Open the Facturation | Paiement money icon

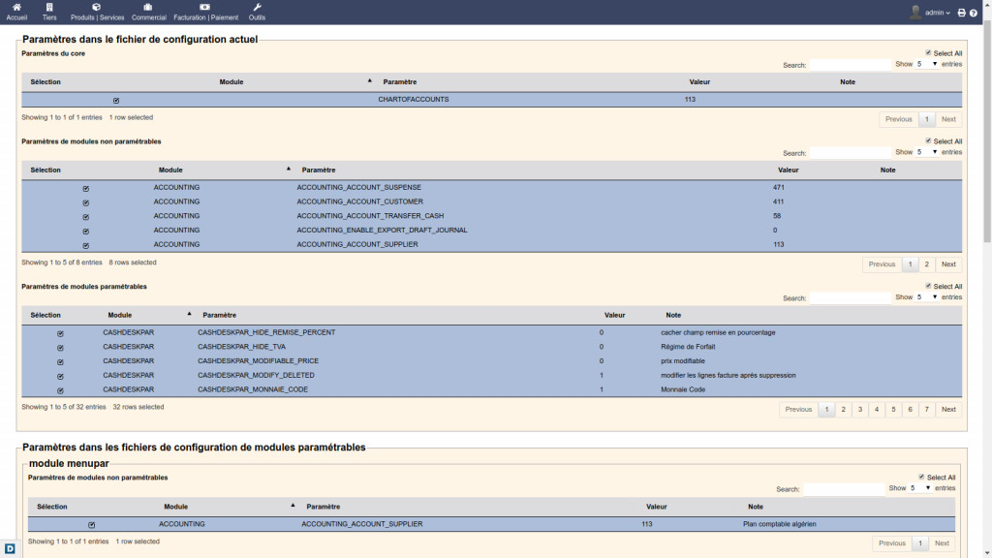205,8
